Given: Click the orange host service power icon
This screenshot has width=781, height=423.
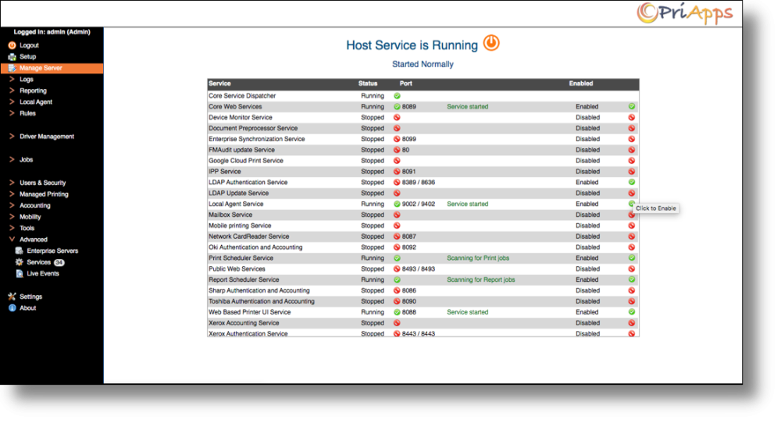Looking at the screenshot, I should coord(491,43).
